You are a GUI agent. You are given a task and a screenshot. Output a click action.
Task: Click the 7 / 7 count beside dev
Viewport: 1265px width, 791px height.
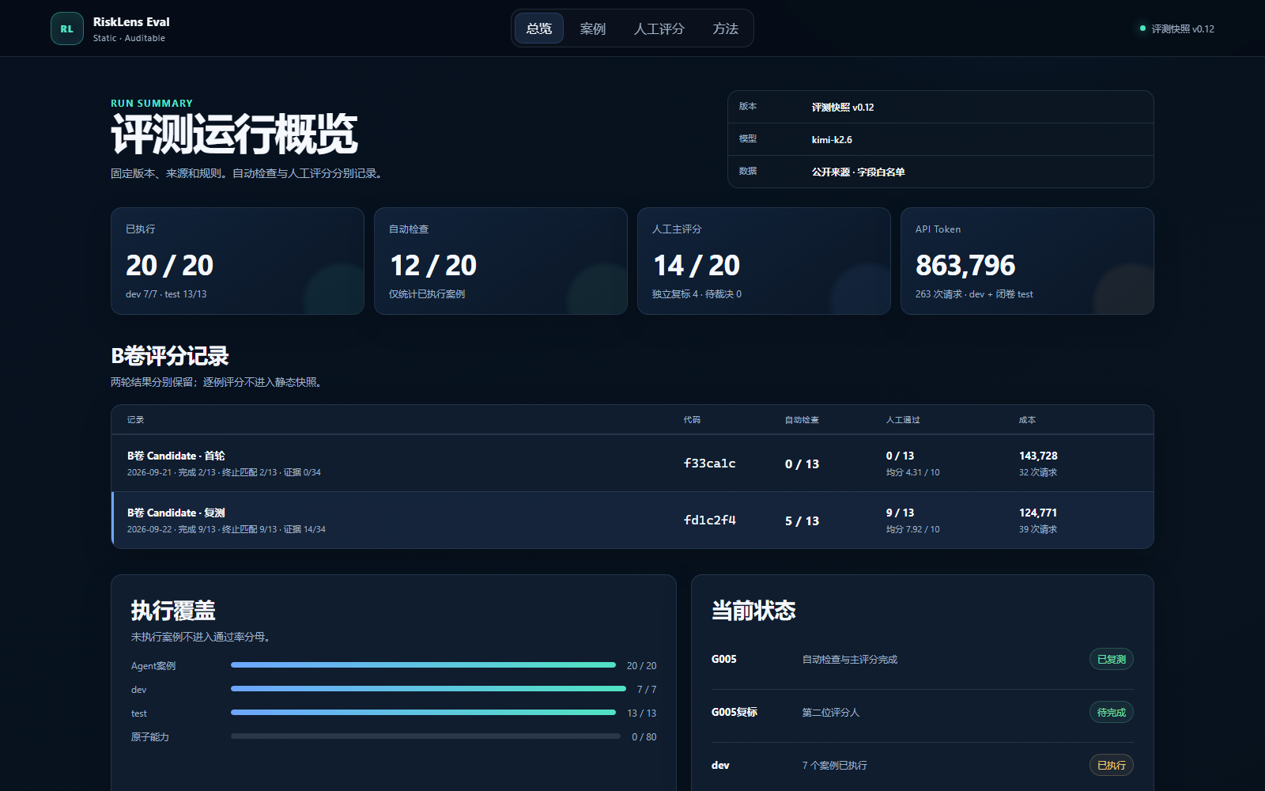pyautogui.click(x=647, y=690)
